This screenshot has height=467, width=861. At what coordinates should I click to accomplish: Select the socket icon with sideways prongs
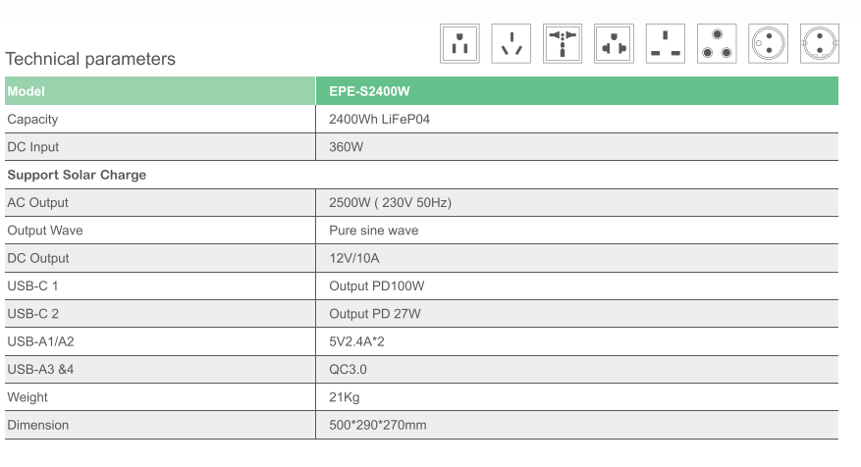(614, 43)
